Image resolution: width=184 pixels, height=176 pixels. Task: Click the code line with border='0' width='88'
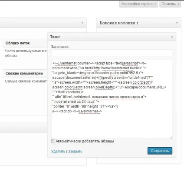[85, 106]
